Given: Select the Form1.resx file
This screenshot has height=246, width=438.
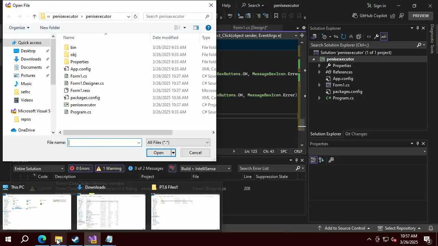Looking at the screenshot, I should (x=80, y=91).
